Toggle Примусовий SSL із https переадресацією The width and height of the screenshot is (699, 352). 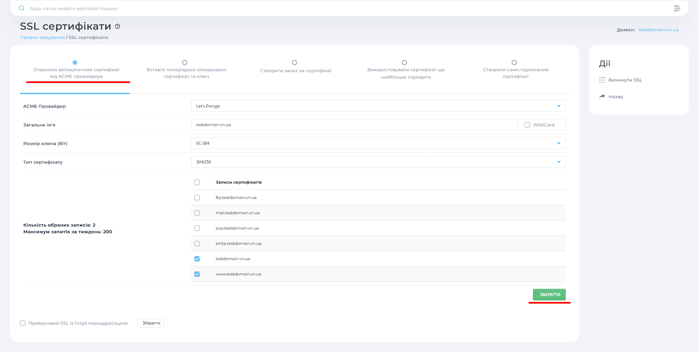coord(23,323)
